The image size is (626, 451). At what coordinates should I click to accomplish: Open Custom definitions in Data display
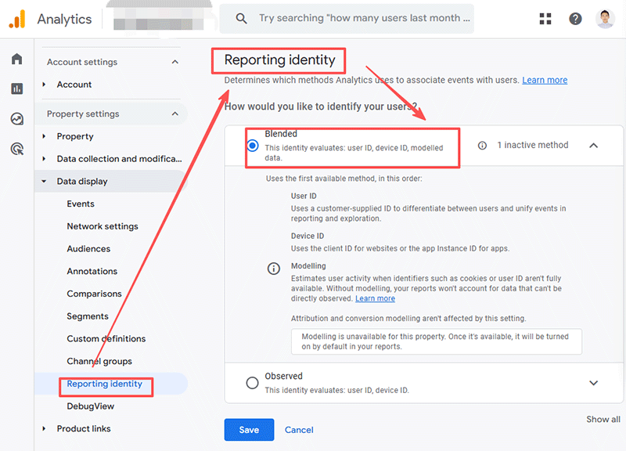106,339
